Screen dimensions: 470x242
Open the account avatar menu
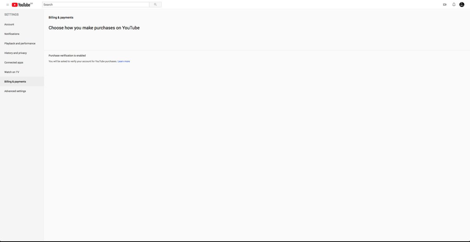point(462,5)
